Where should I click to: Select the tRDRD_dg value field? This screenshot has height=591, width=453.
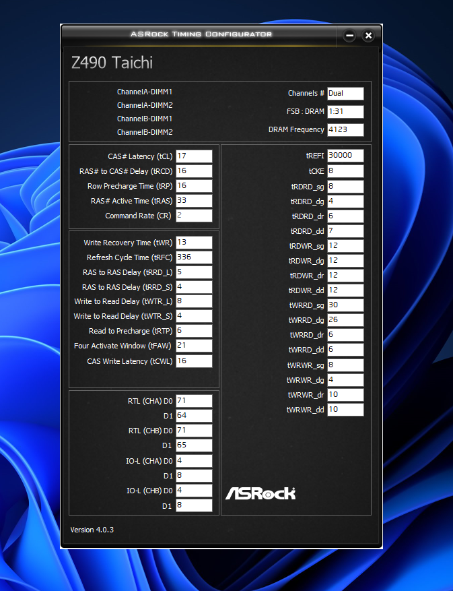[345, 201]
